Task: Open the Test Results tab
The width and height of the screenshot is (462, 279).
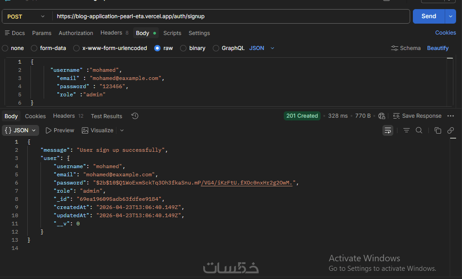Action: [106, 116]
